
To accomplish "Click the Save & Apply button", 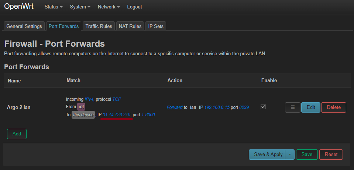I will coord(267,155).
